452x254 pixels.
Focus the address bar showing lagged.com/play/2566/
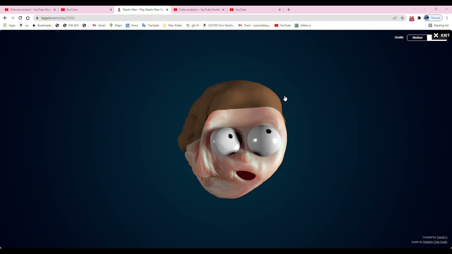point(212,18)
